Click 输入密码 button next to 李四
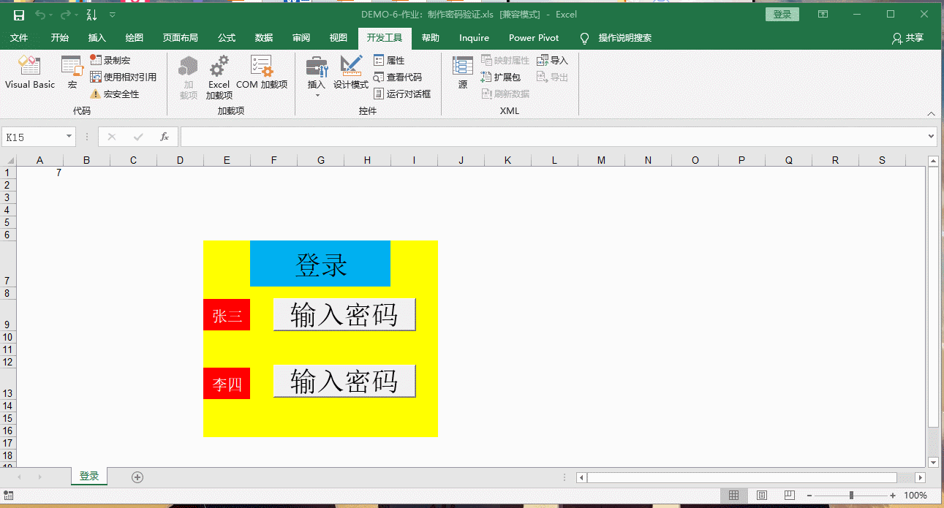This screenshot has width=944, height=508. point(344,381)
